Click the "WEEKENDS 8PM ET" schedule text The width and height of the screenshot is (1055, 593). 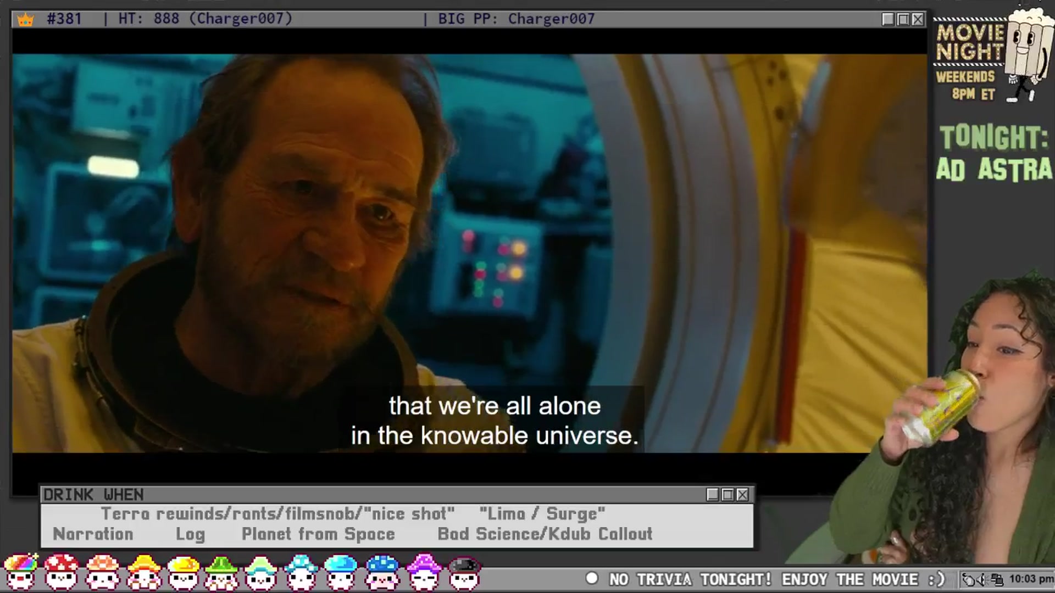(965, 85)
